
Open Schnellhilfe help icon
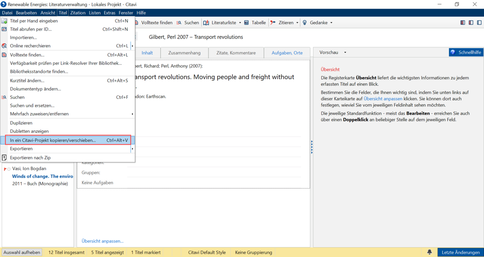(x=453, y=53)
